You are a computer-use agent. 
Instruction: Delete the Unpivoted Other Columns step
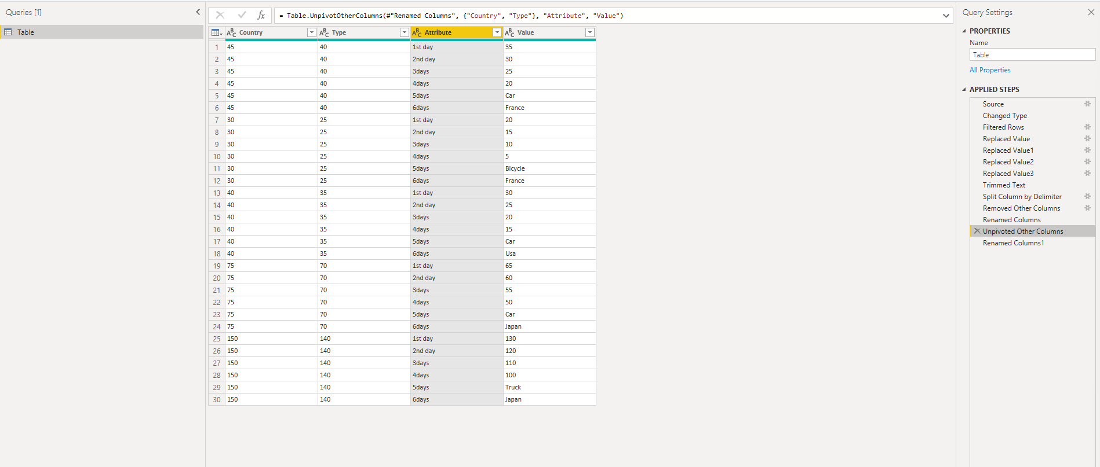pyautogui.click(x=977, y=231)
